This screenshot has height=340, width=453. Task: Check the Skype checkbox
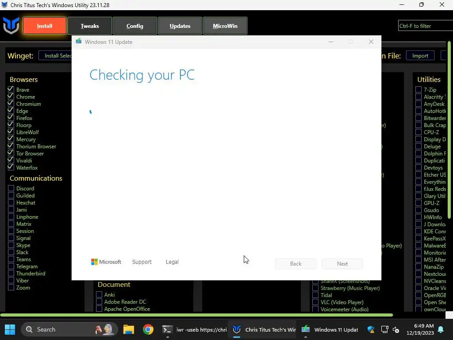coord(11,245)
